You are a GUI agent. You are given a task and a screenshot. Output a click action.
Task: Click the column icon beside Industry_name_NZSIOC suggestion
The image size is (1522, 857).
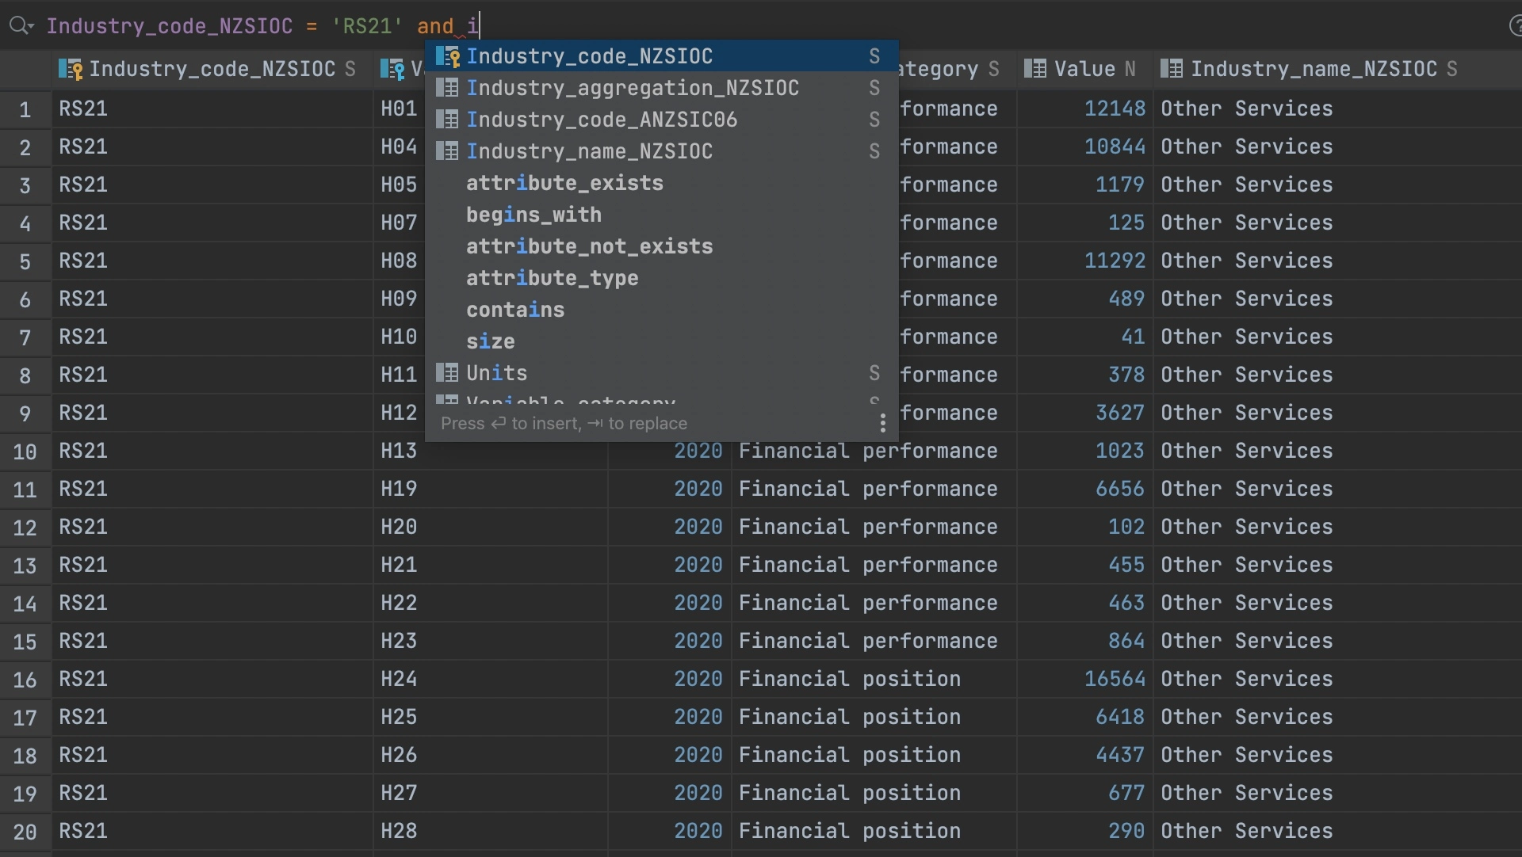click(x=447, y=151)
